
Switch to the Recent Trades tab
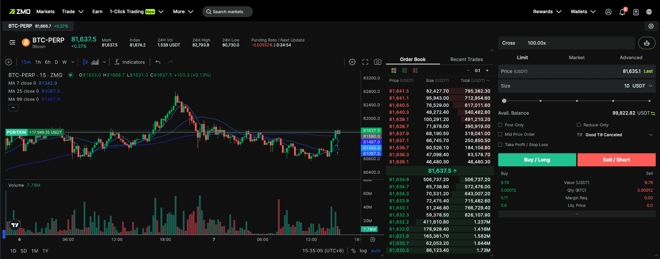click(467, 59)
